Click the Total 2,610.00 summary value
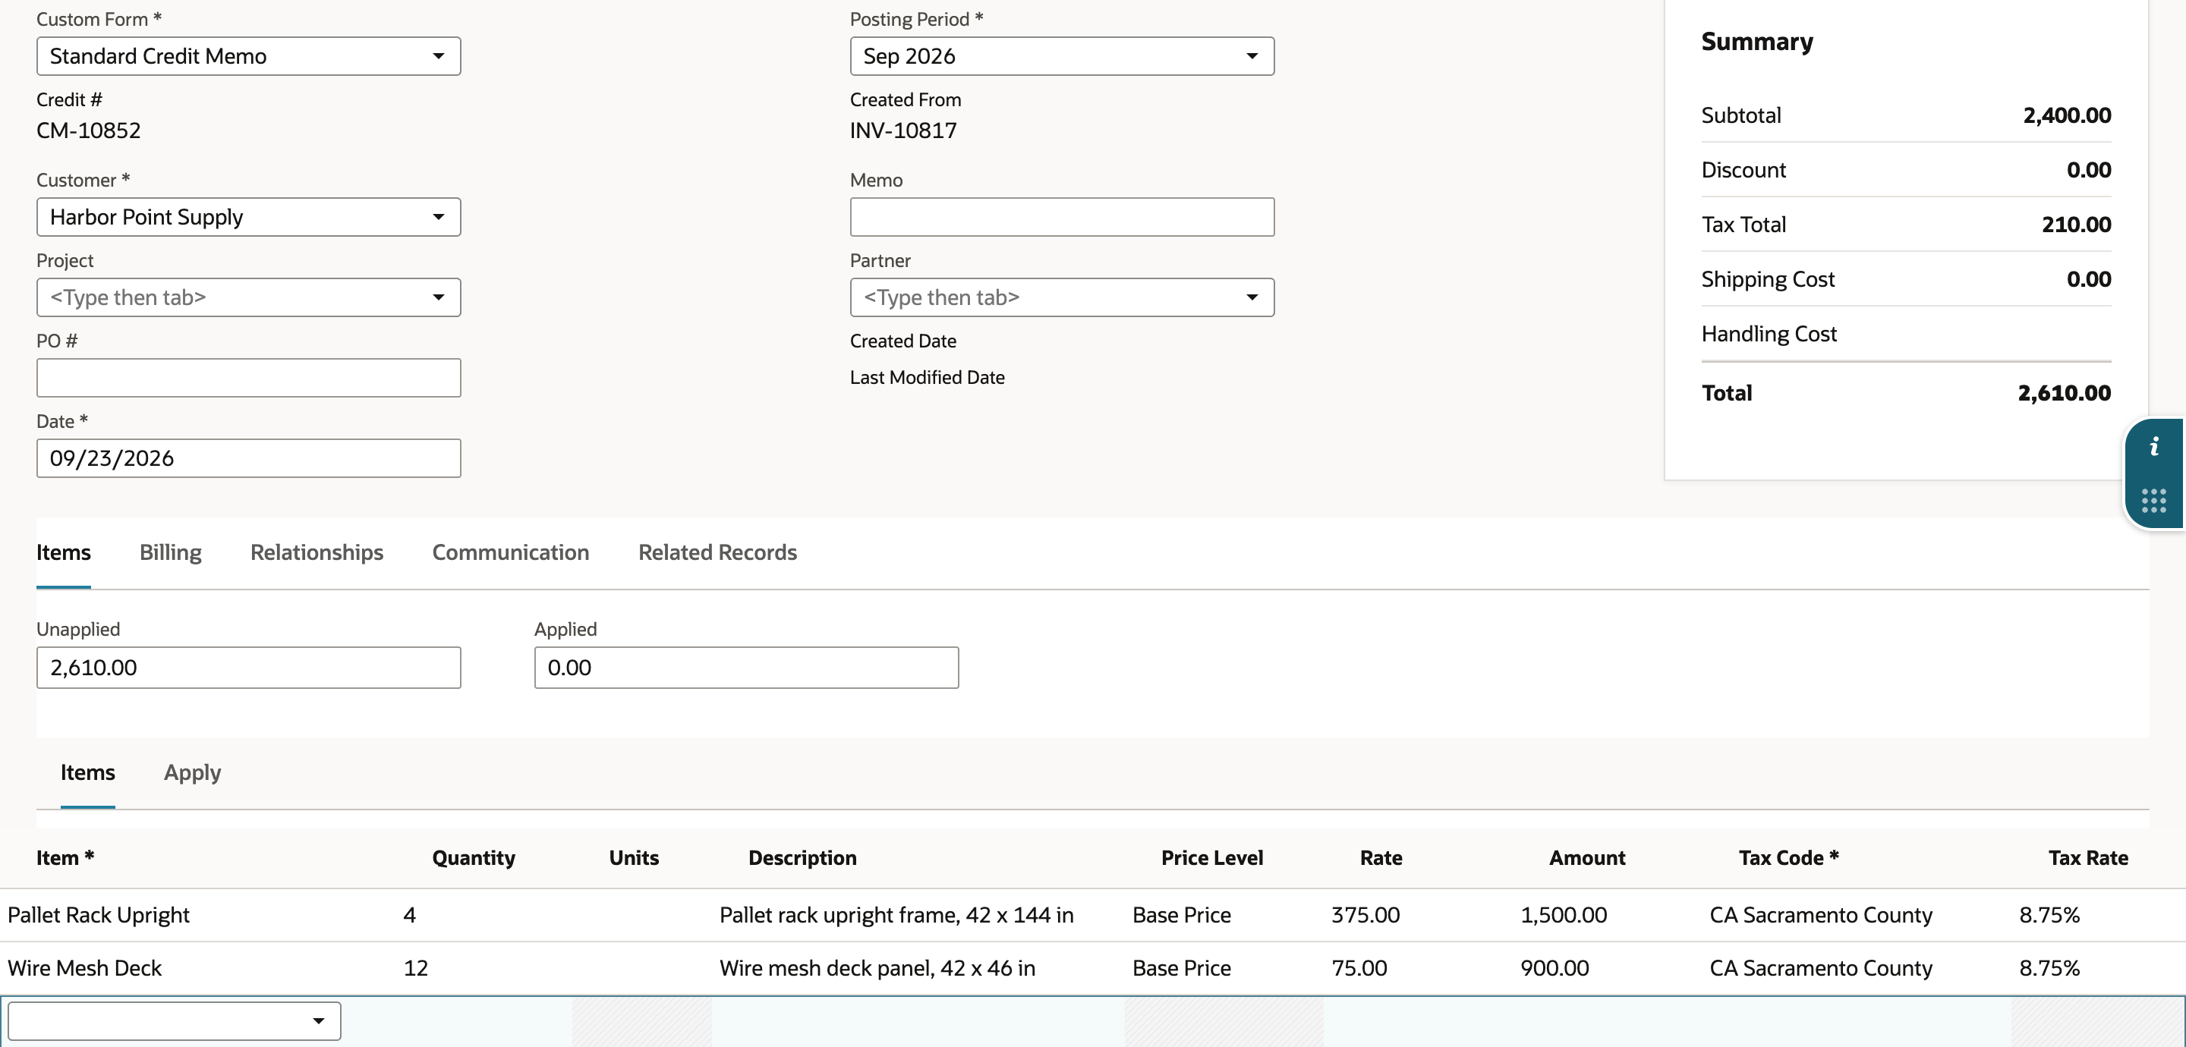 [x=2064, y=393]
